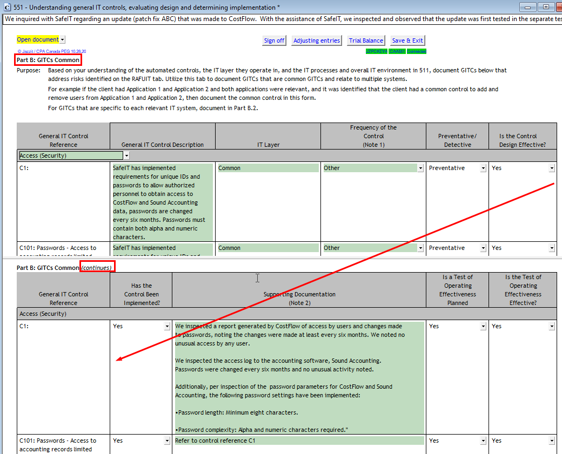
Task: Open C101 Test Effective dropdown
Action: click(552, 441)
